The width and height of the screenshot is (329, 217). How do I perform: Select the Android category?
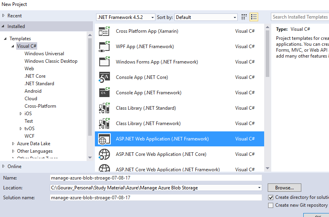click(33, 91)
